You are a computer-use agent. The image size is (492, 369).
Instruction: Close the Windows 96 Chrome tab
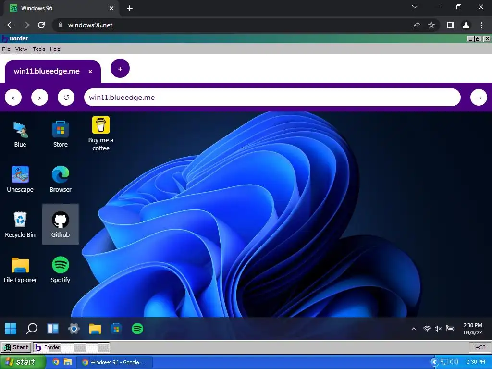(111, 8)
